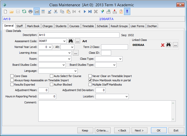Check Always Keep Assessable on Timetable Import
Viewport: 187px width, 136px height.
pyautogui.click(x=12, y=80)
